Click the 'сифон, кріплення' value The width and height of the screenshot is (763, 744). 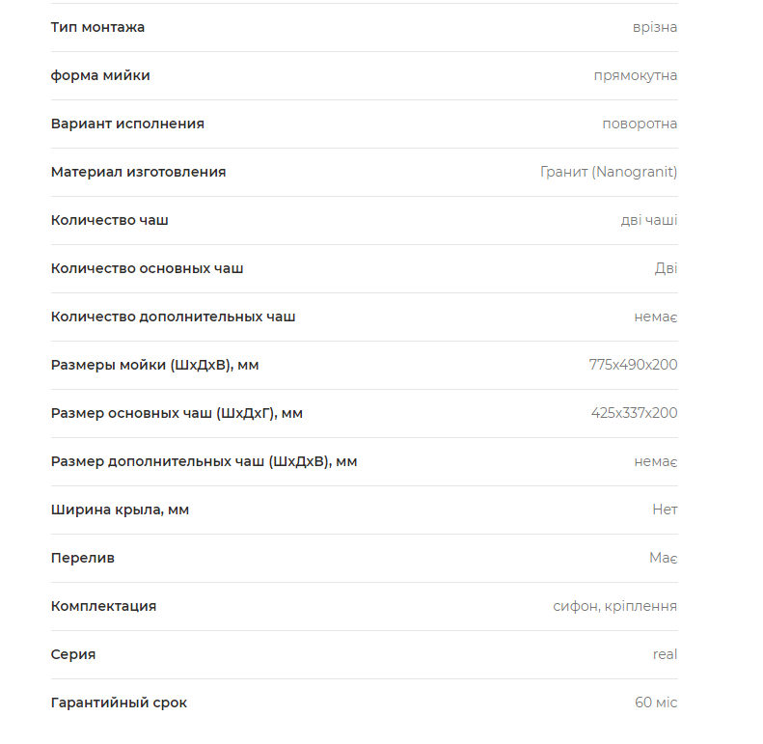tap(615, 606)
